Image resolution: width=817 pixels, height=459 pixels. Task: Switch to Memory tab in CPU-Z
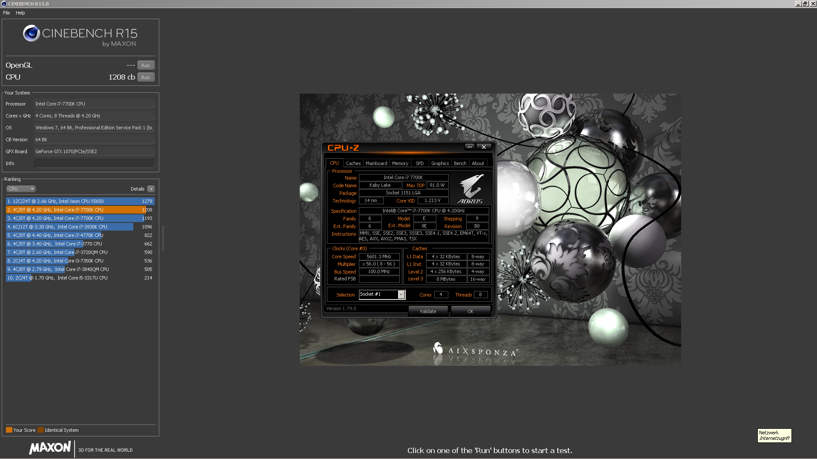click(x=400, y=163)
